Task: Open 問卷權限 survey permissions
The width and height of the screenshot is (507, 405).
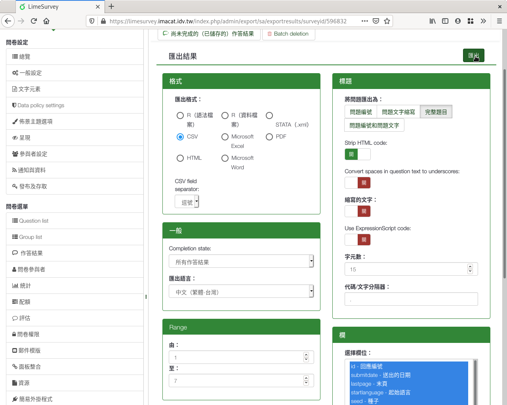Action: point(75,334)
